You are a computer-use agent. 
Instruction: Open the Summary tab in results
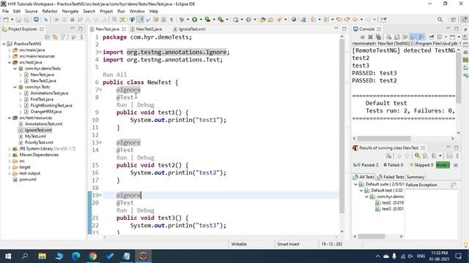coord(416,177)
